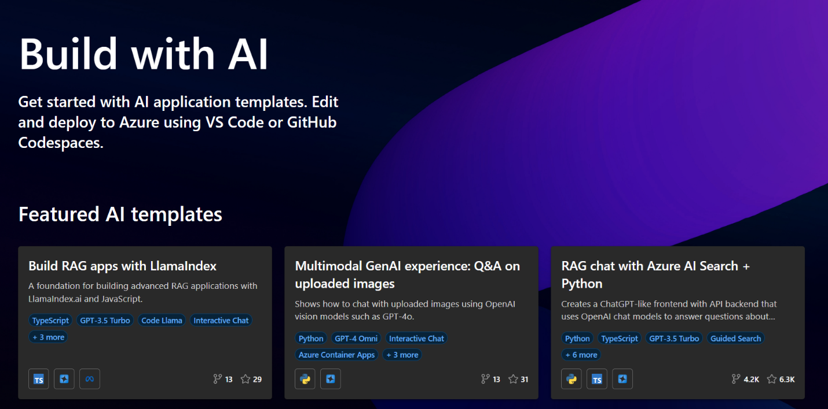828x409 pixels.
Task: Select Interactive Chat tag on the LlamaIndex card
Action: tap(221, 320)
